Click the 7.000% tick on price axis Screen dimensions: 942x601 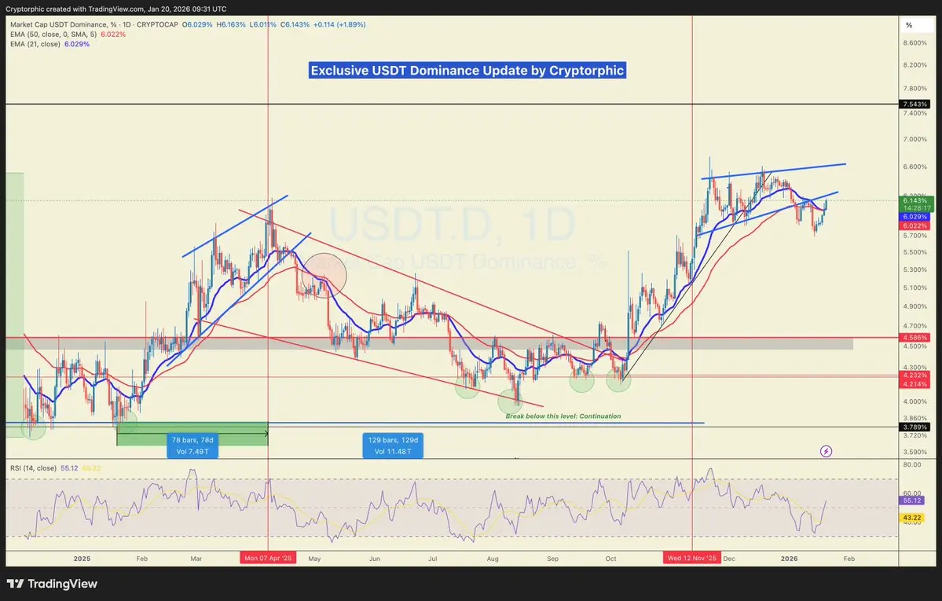pyautogui.click(x=915, y=139)
